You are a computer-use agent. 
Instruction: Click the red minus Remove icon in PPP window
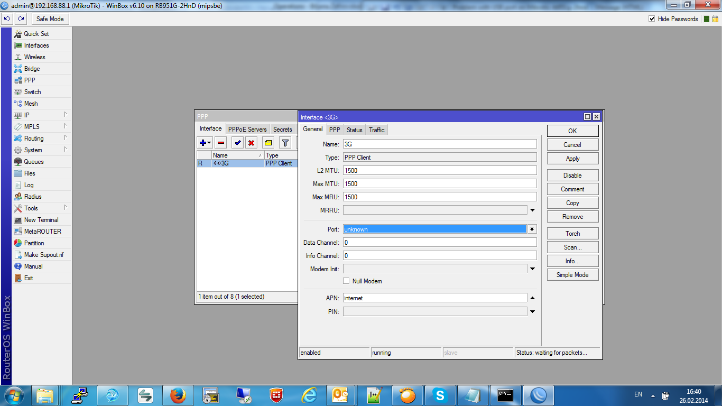[x=221, y=143]
